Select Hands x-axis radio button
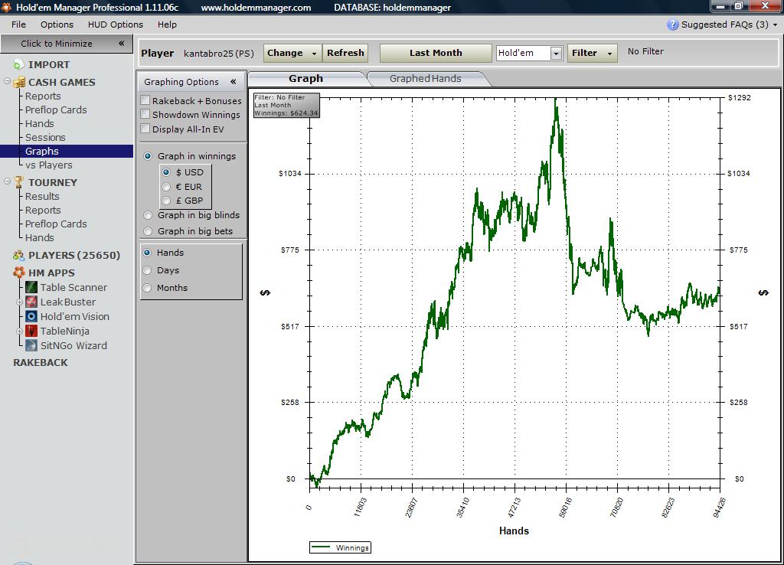This screenshot has height=565, width=784. (147, 253)
